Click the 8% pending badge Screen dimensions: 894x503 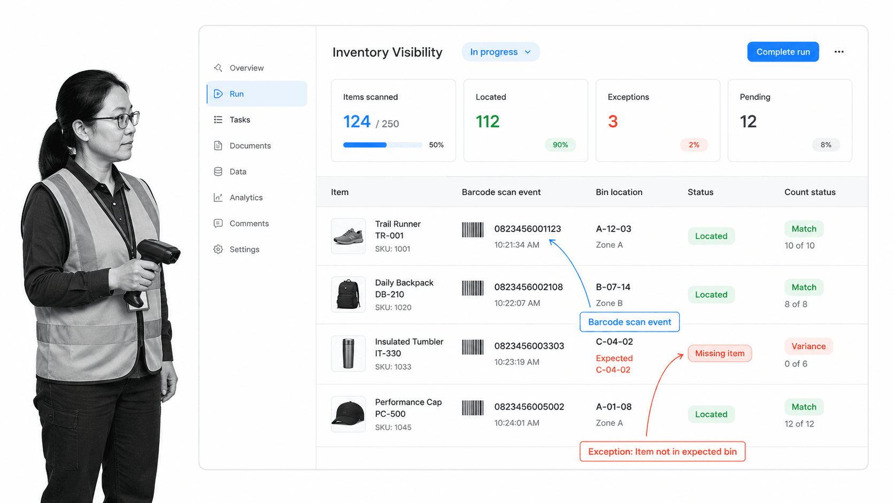pyautogui.click(x=826, y=145)
